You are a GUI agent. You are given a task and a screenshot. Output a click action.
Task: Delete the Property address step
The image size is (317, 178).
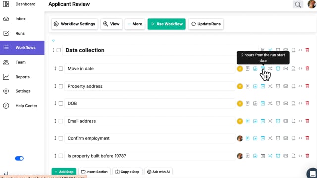tap(307, 86)
